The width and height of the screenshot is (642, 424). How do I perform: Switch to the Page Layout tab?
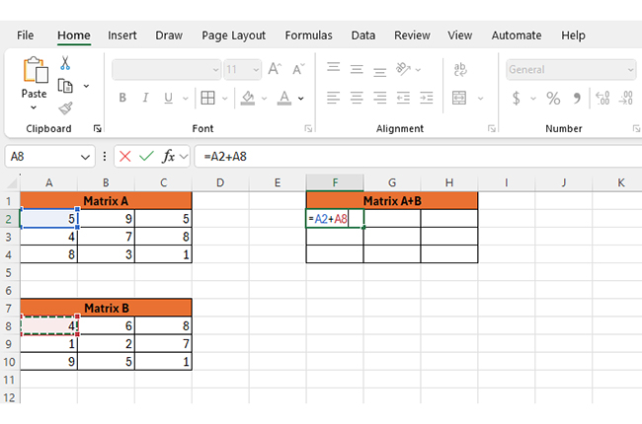click(x=233, y=35)
